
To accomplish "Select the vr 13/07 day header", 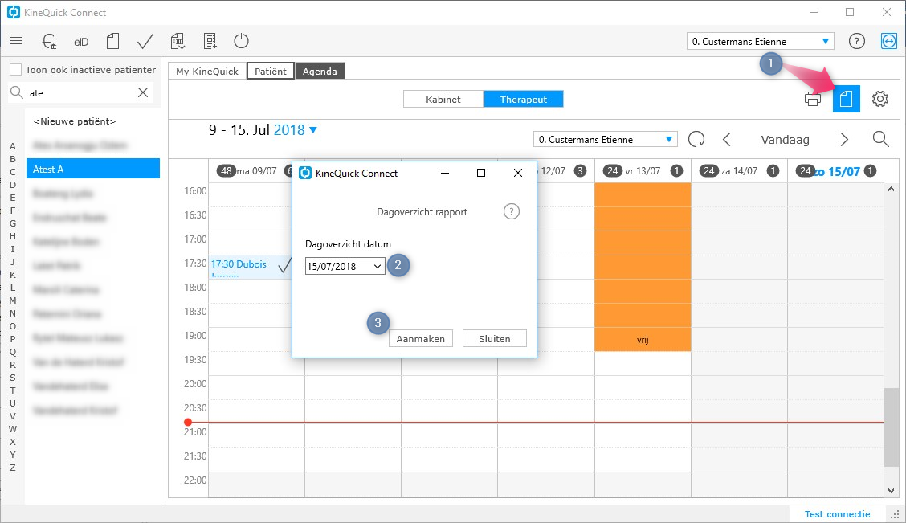I will click(x=643, y=171).
